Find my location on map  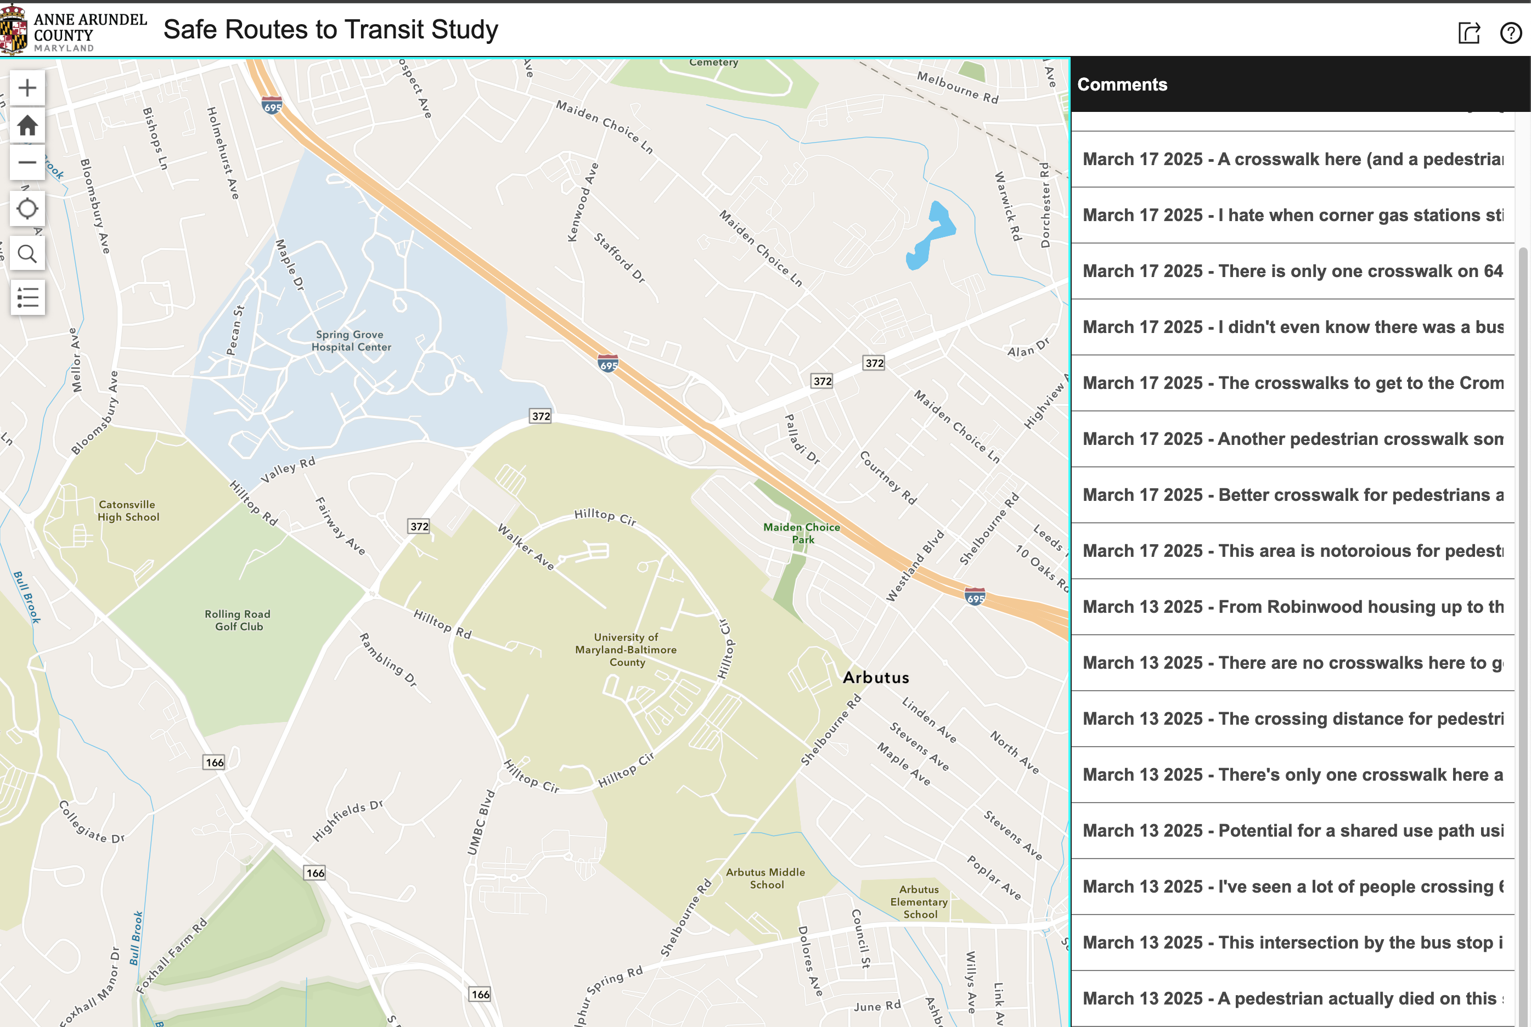(x=27, y=209)
